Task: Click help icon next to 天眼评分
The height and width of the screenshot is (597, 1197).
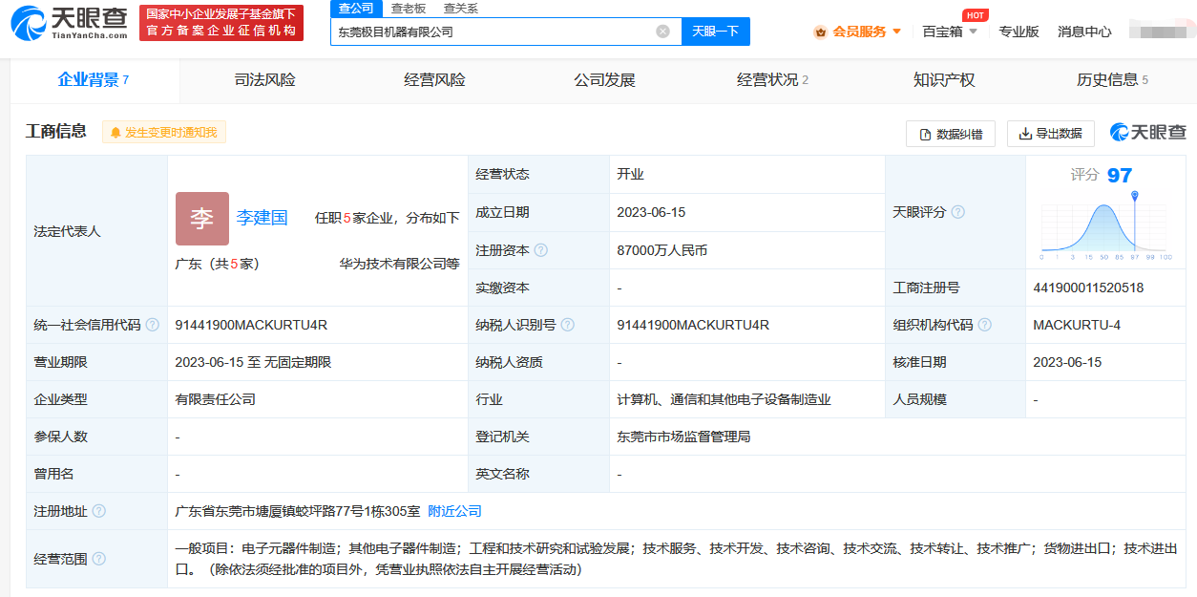Action: tap(957, 212)
